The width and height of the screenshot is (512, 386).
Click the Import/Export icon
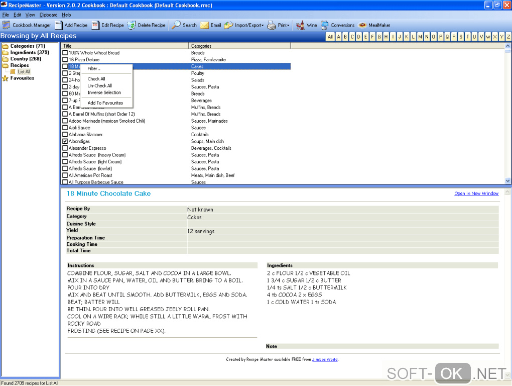tap(228, 25)
